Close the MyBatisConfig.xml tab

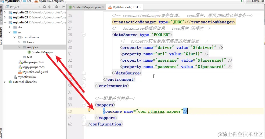pyautogui.click(x=140, y=7)
